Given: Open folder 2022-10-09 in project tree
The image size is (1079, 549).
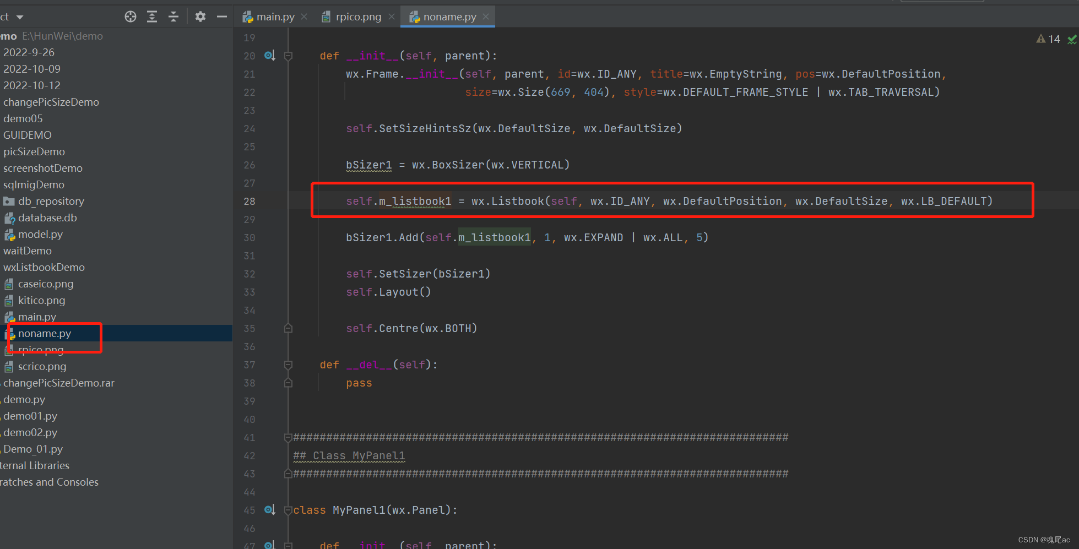Looking at the screenshot, I should [32, 69].
